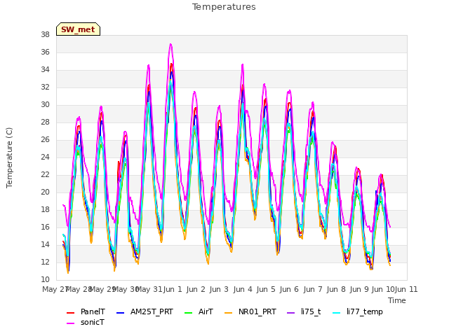Select the AM25T_PRT legend label

(152, 311)
